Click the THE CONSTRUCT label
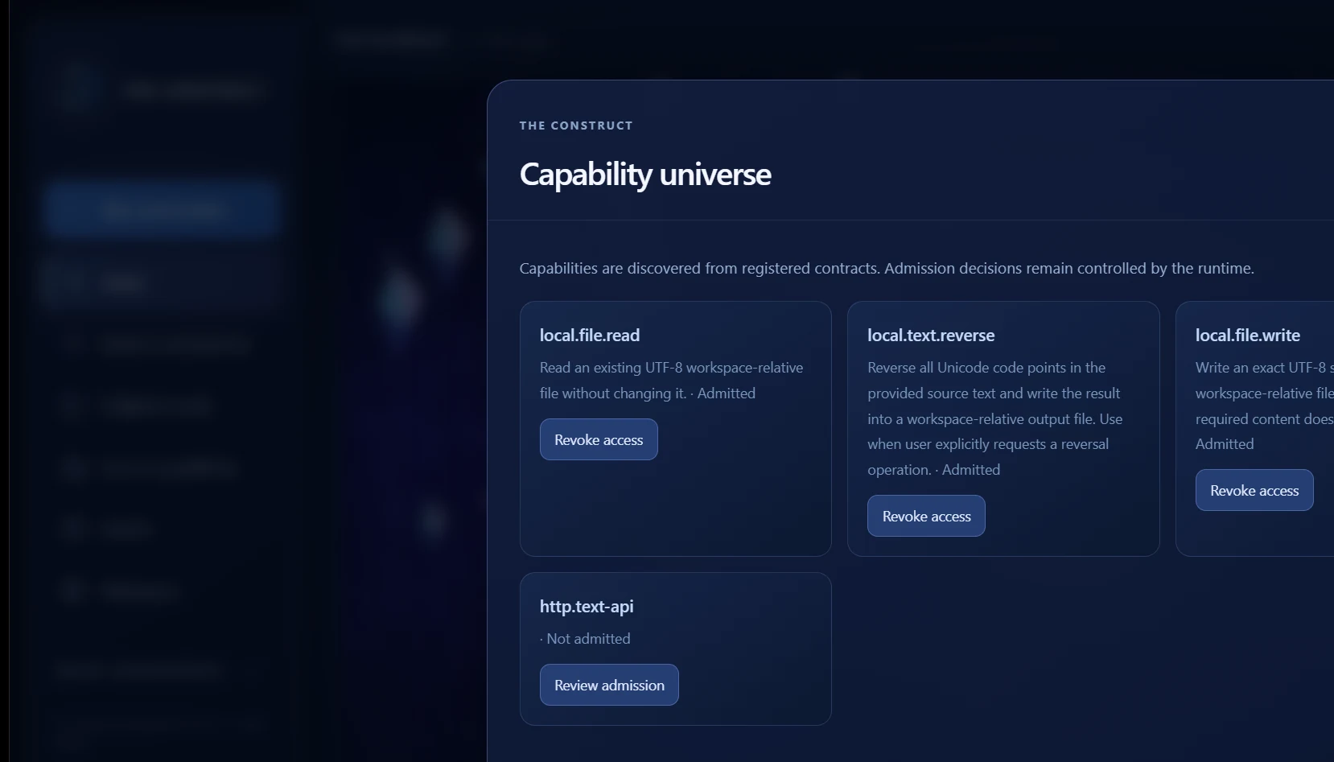This screenshot has height=762, width=1334. click(576, 126)
